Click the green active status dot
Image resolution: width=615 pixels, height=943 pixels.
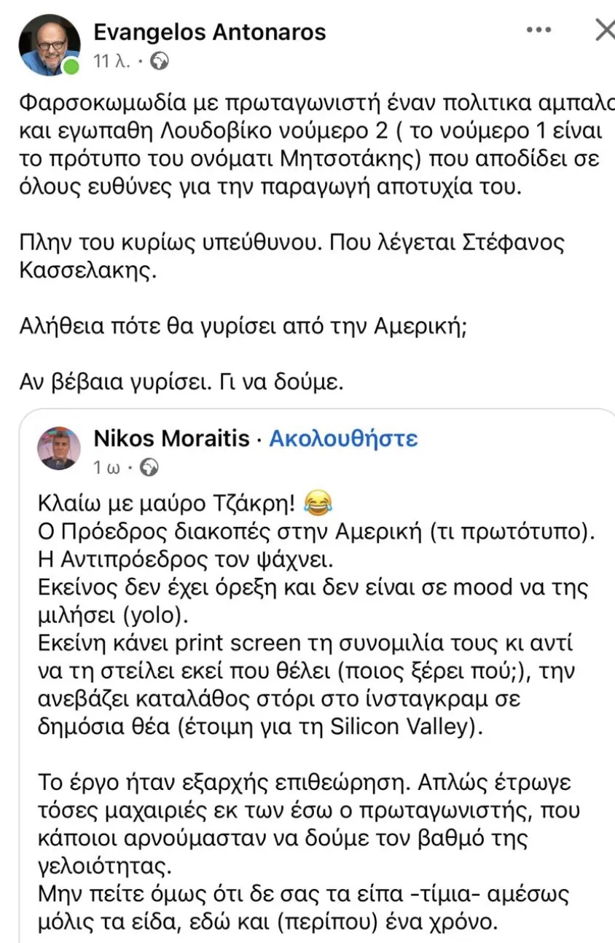click(x=71, y=67)
